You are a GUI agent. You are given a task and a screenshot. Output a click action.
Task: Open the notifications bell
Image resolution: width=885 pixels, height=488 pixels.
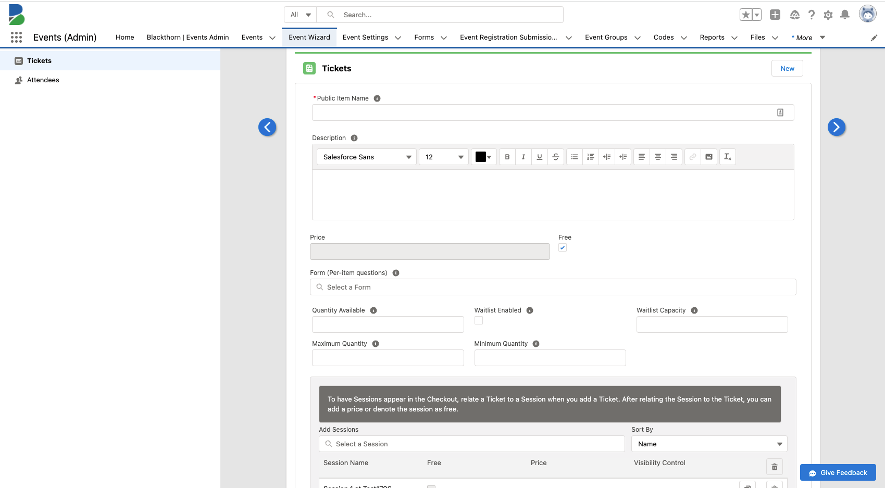tap(845, 15)
